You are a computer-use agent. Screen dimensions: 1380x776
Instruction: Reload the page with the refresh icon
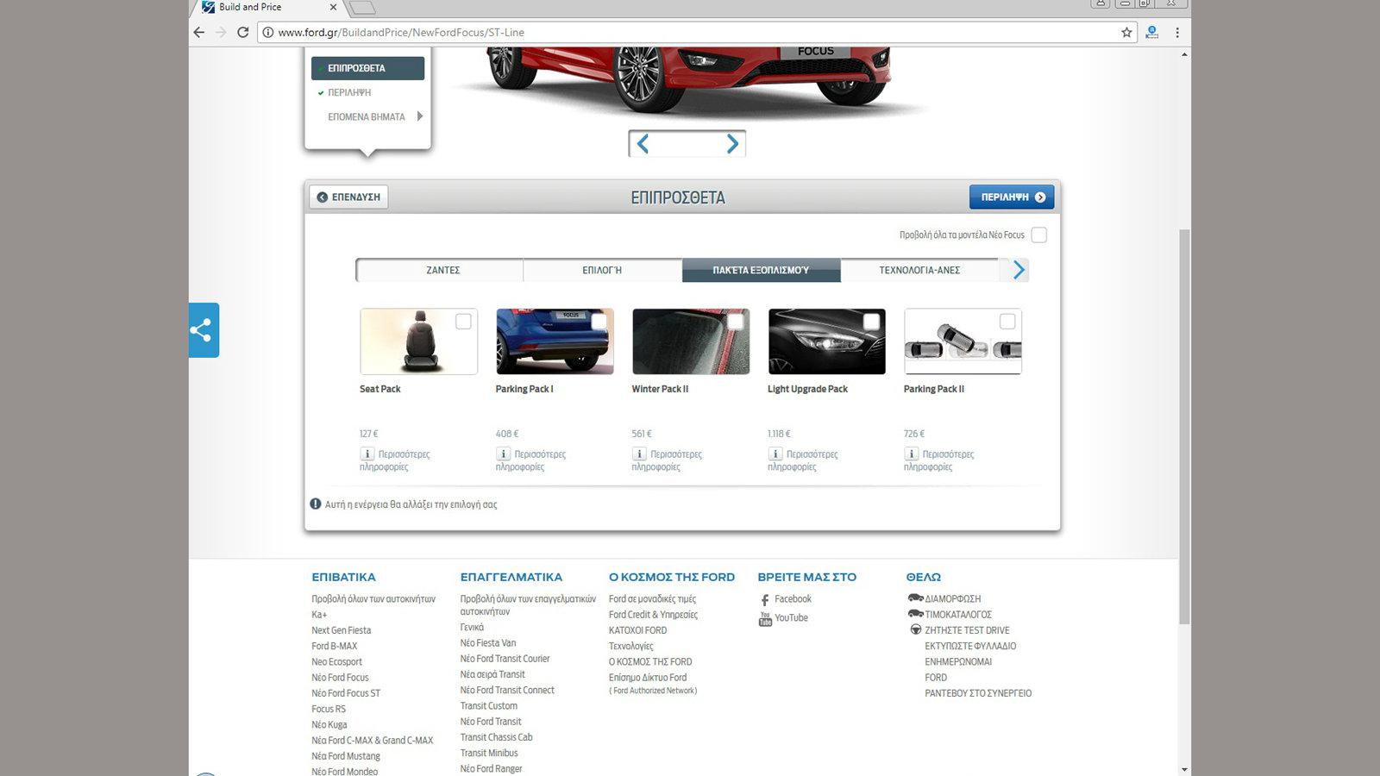point(243,32)
